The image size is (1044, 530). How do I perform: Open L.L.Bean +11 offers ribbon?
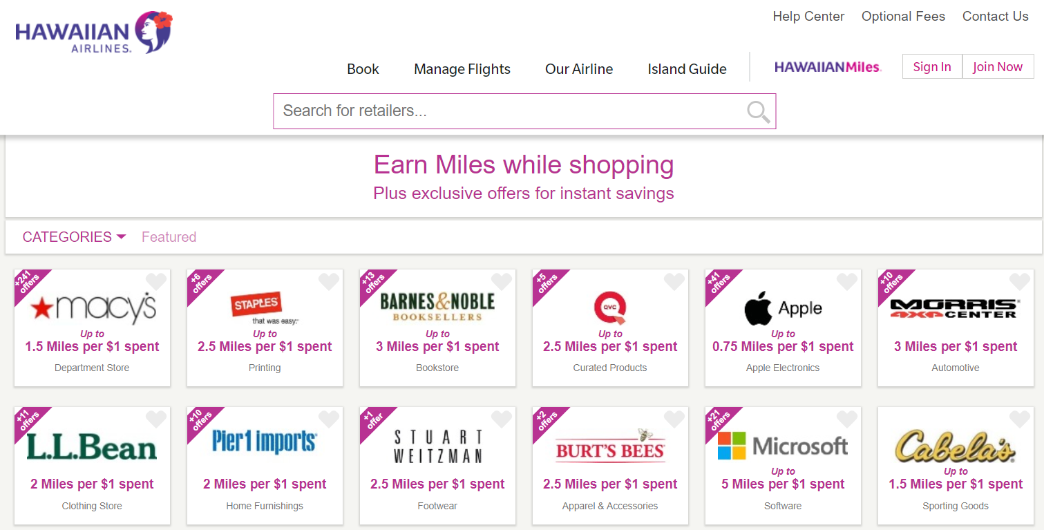point(28,420)
